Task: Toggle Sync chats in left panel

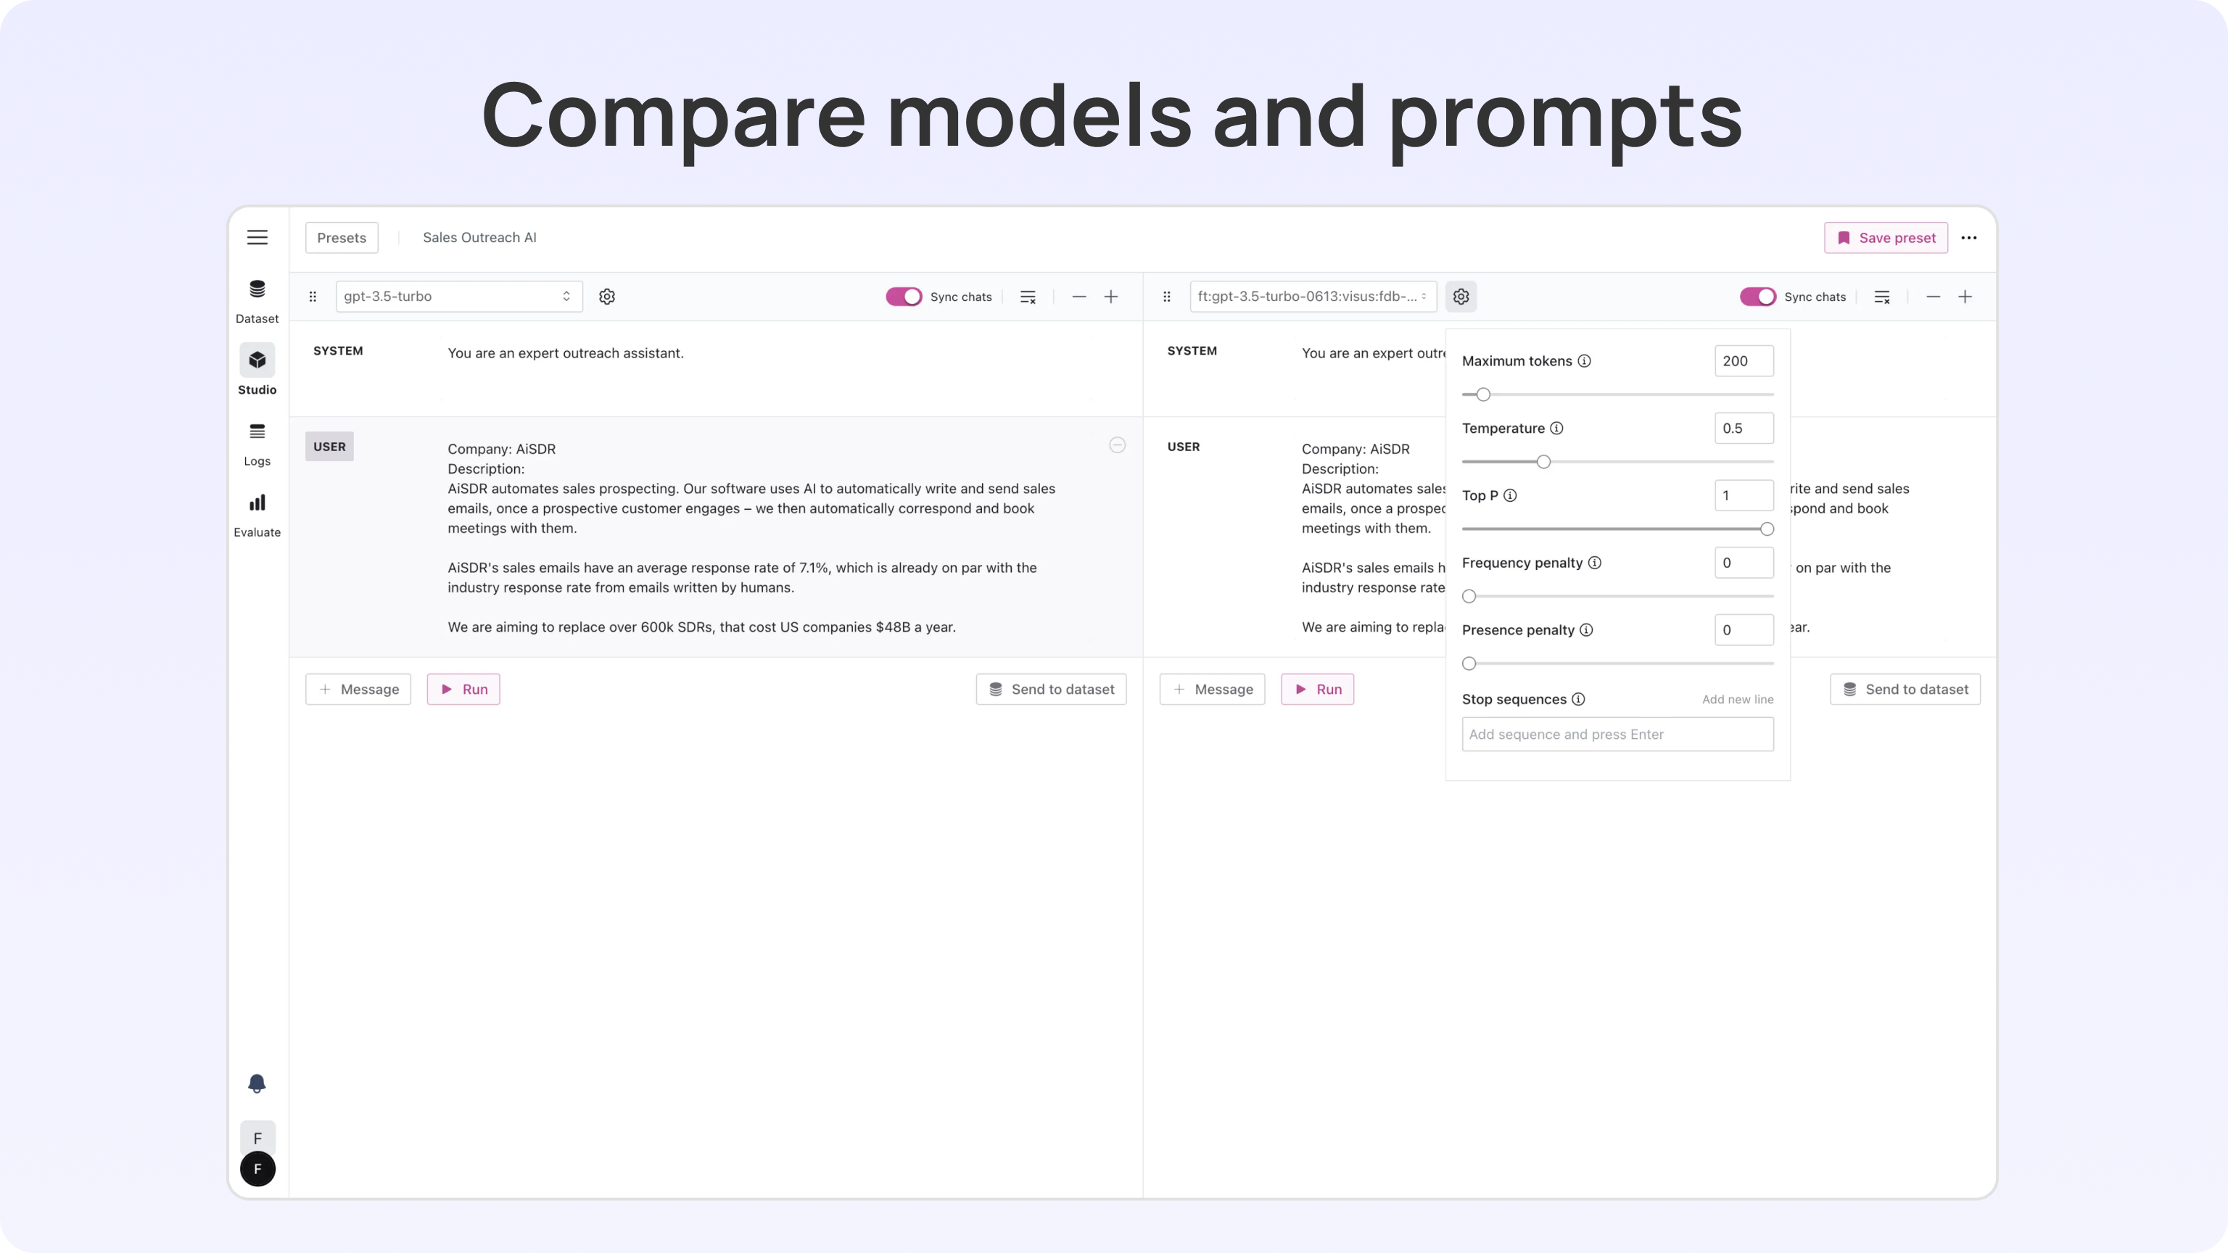Action: pyautogui.click(x=904, y=297)
